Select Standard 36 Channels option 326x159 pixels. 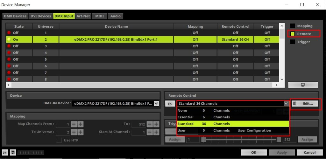[x=233, y=124]
